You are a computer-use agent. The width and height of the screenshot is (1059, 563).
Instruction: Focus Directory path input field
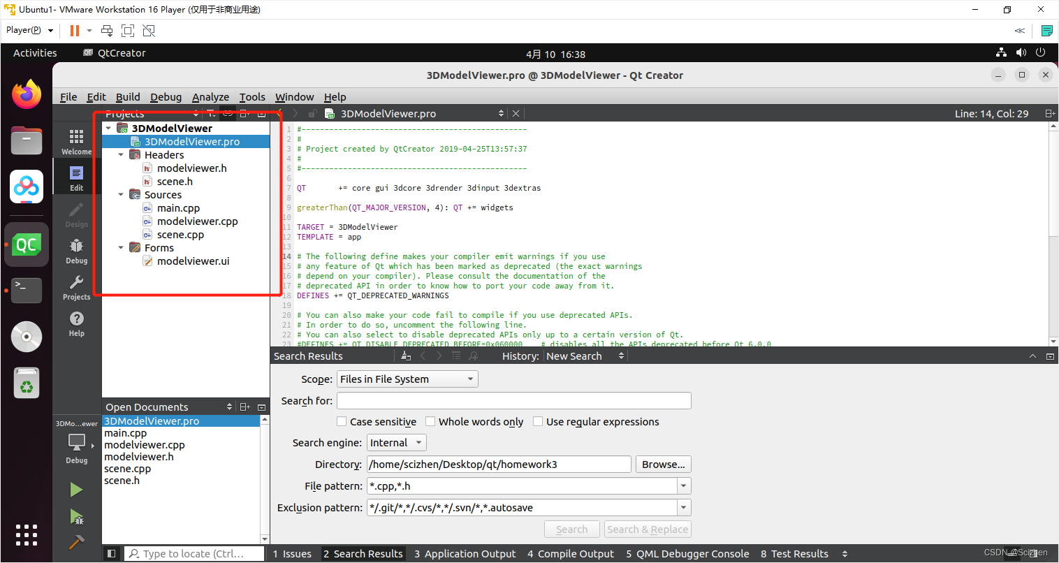point(499,465)
